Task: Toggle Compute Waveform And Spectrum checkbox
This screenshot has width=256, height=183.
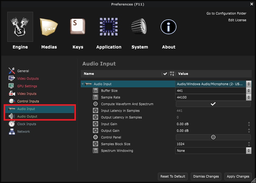Action: click(213, 104)
